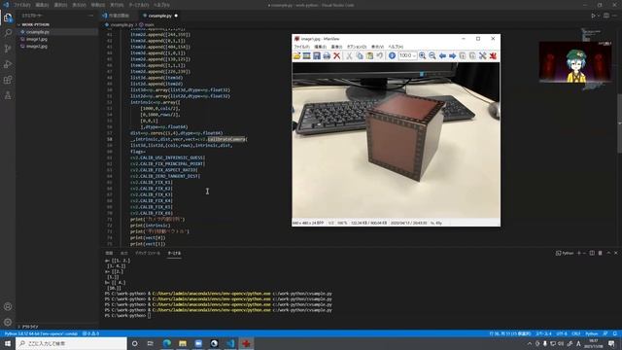Close the bottom panel
The height and width of the screenshot is (350, 622).
point(616,253)
